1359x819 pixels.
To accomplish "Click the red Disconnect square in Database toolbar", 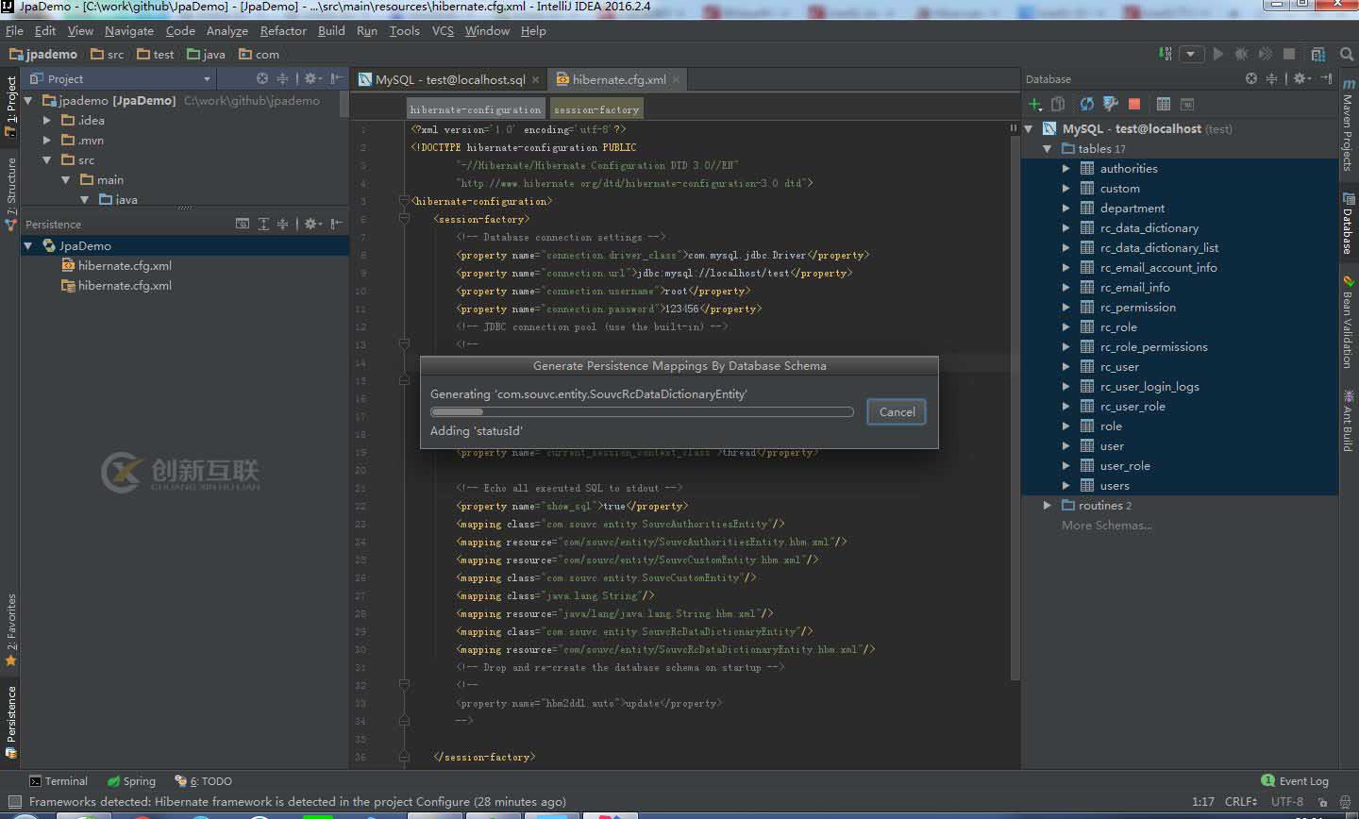I will (1134, 104).
